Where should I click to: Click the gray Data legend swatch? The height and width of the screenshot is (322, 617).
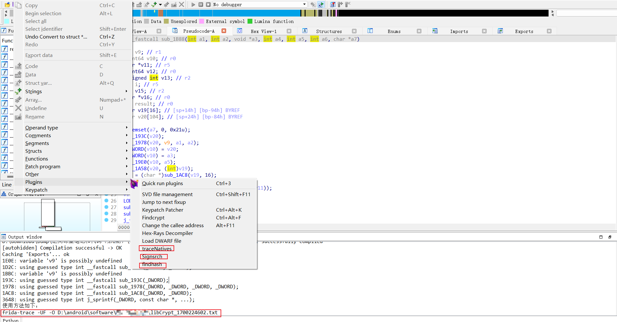coord(147,21)
